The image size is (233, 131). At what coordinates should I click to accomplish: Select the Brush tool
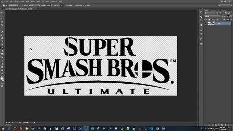[2, 35]
